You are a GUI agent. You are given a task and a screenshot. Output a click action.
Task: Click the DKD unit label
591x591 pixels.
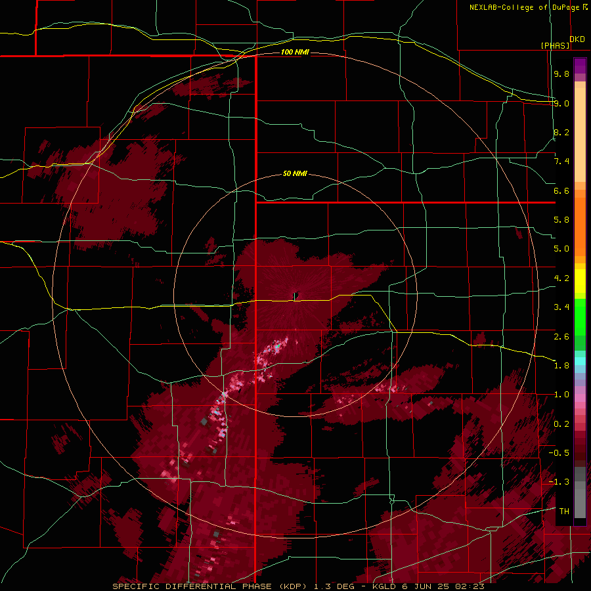coord(577,39)
